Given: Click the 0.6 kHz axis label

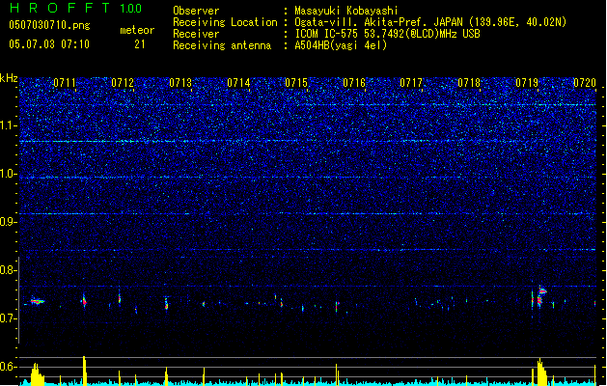Looking at the screenshot, I should [9, 367].
